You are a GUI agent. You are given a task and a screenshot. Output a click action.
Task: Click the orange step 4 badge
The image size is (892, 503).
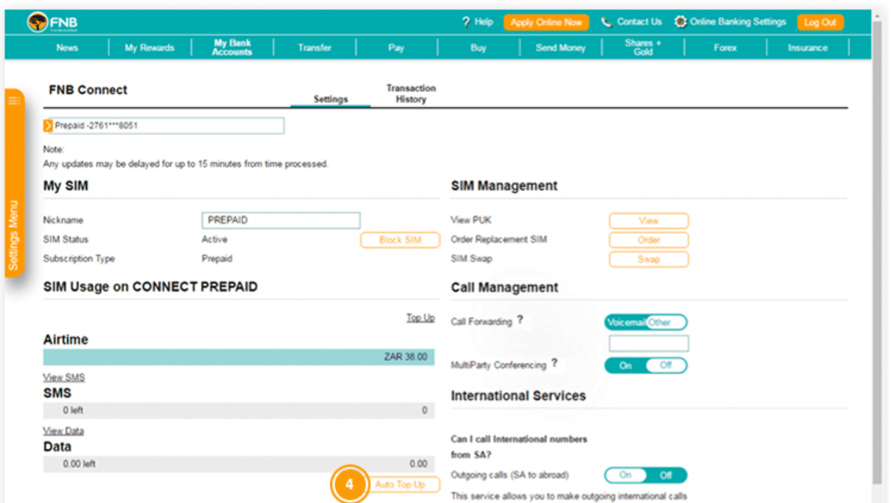350,484
